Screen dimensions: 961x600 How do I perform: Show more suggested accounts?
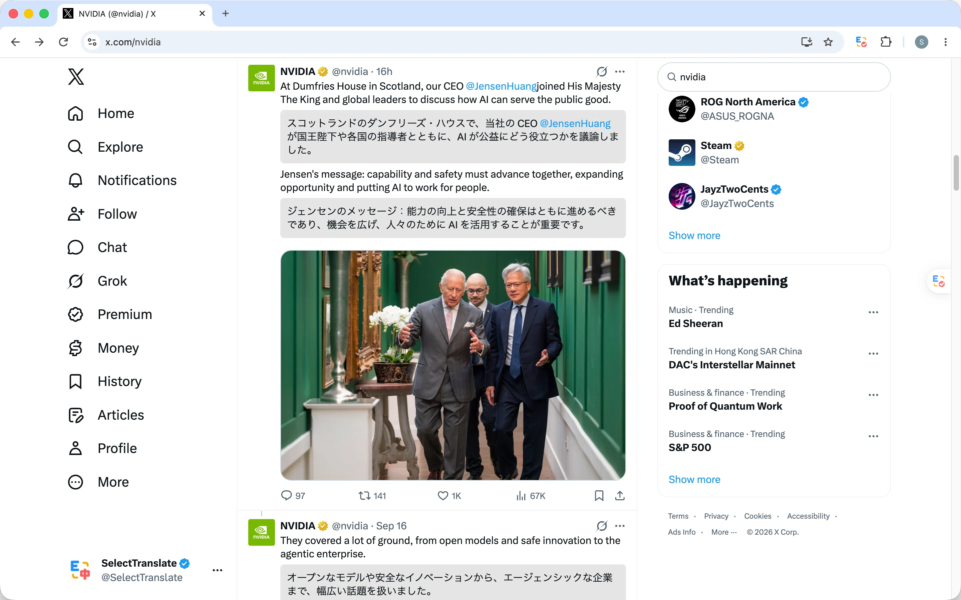pos(694,235)
